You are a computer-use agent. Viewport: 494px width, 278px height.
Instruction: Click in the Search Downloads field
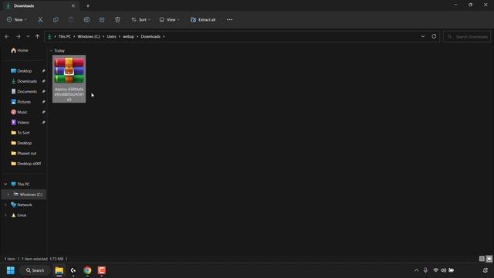467,36
